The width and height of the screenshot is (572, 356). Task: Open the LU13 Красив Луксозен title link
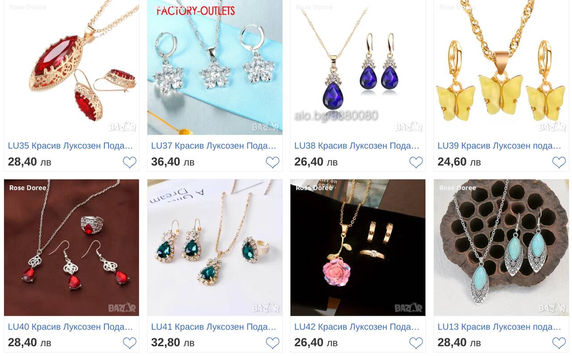click(x=500, y=327)
